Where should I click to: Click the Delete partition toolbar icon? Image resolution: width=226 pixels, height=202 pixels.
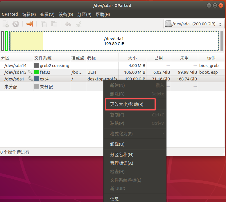[16, 24]
